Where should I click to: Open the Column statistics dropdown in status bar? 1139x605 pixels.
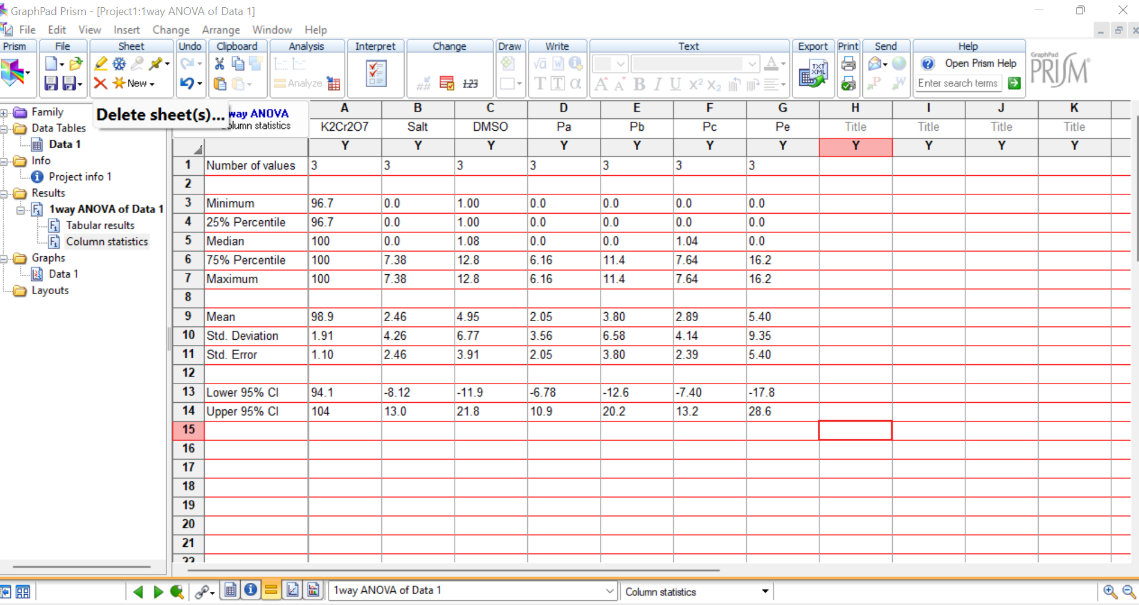click(x=764, y=592)
